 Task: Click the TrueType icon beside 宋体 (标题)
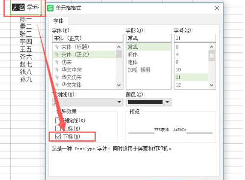[57, 47]
